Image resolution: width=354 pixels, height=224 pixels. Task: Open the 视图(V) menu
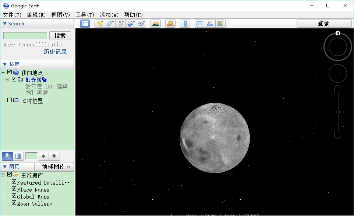coord(60,15)
